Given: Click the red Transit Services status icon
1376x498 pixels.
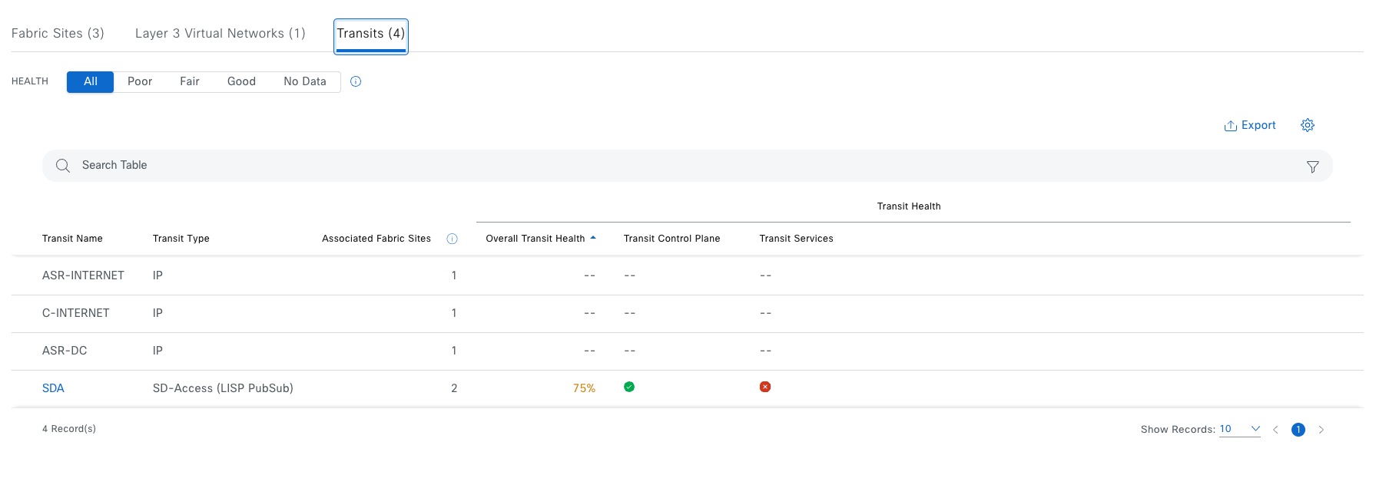Looking at the screenshot, I should click(x=765, y=387).
